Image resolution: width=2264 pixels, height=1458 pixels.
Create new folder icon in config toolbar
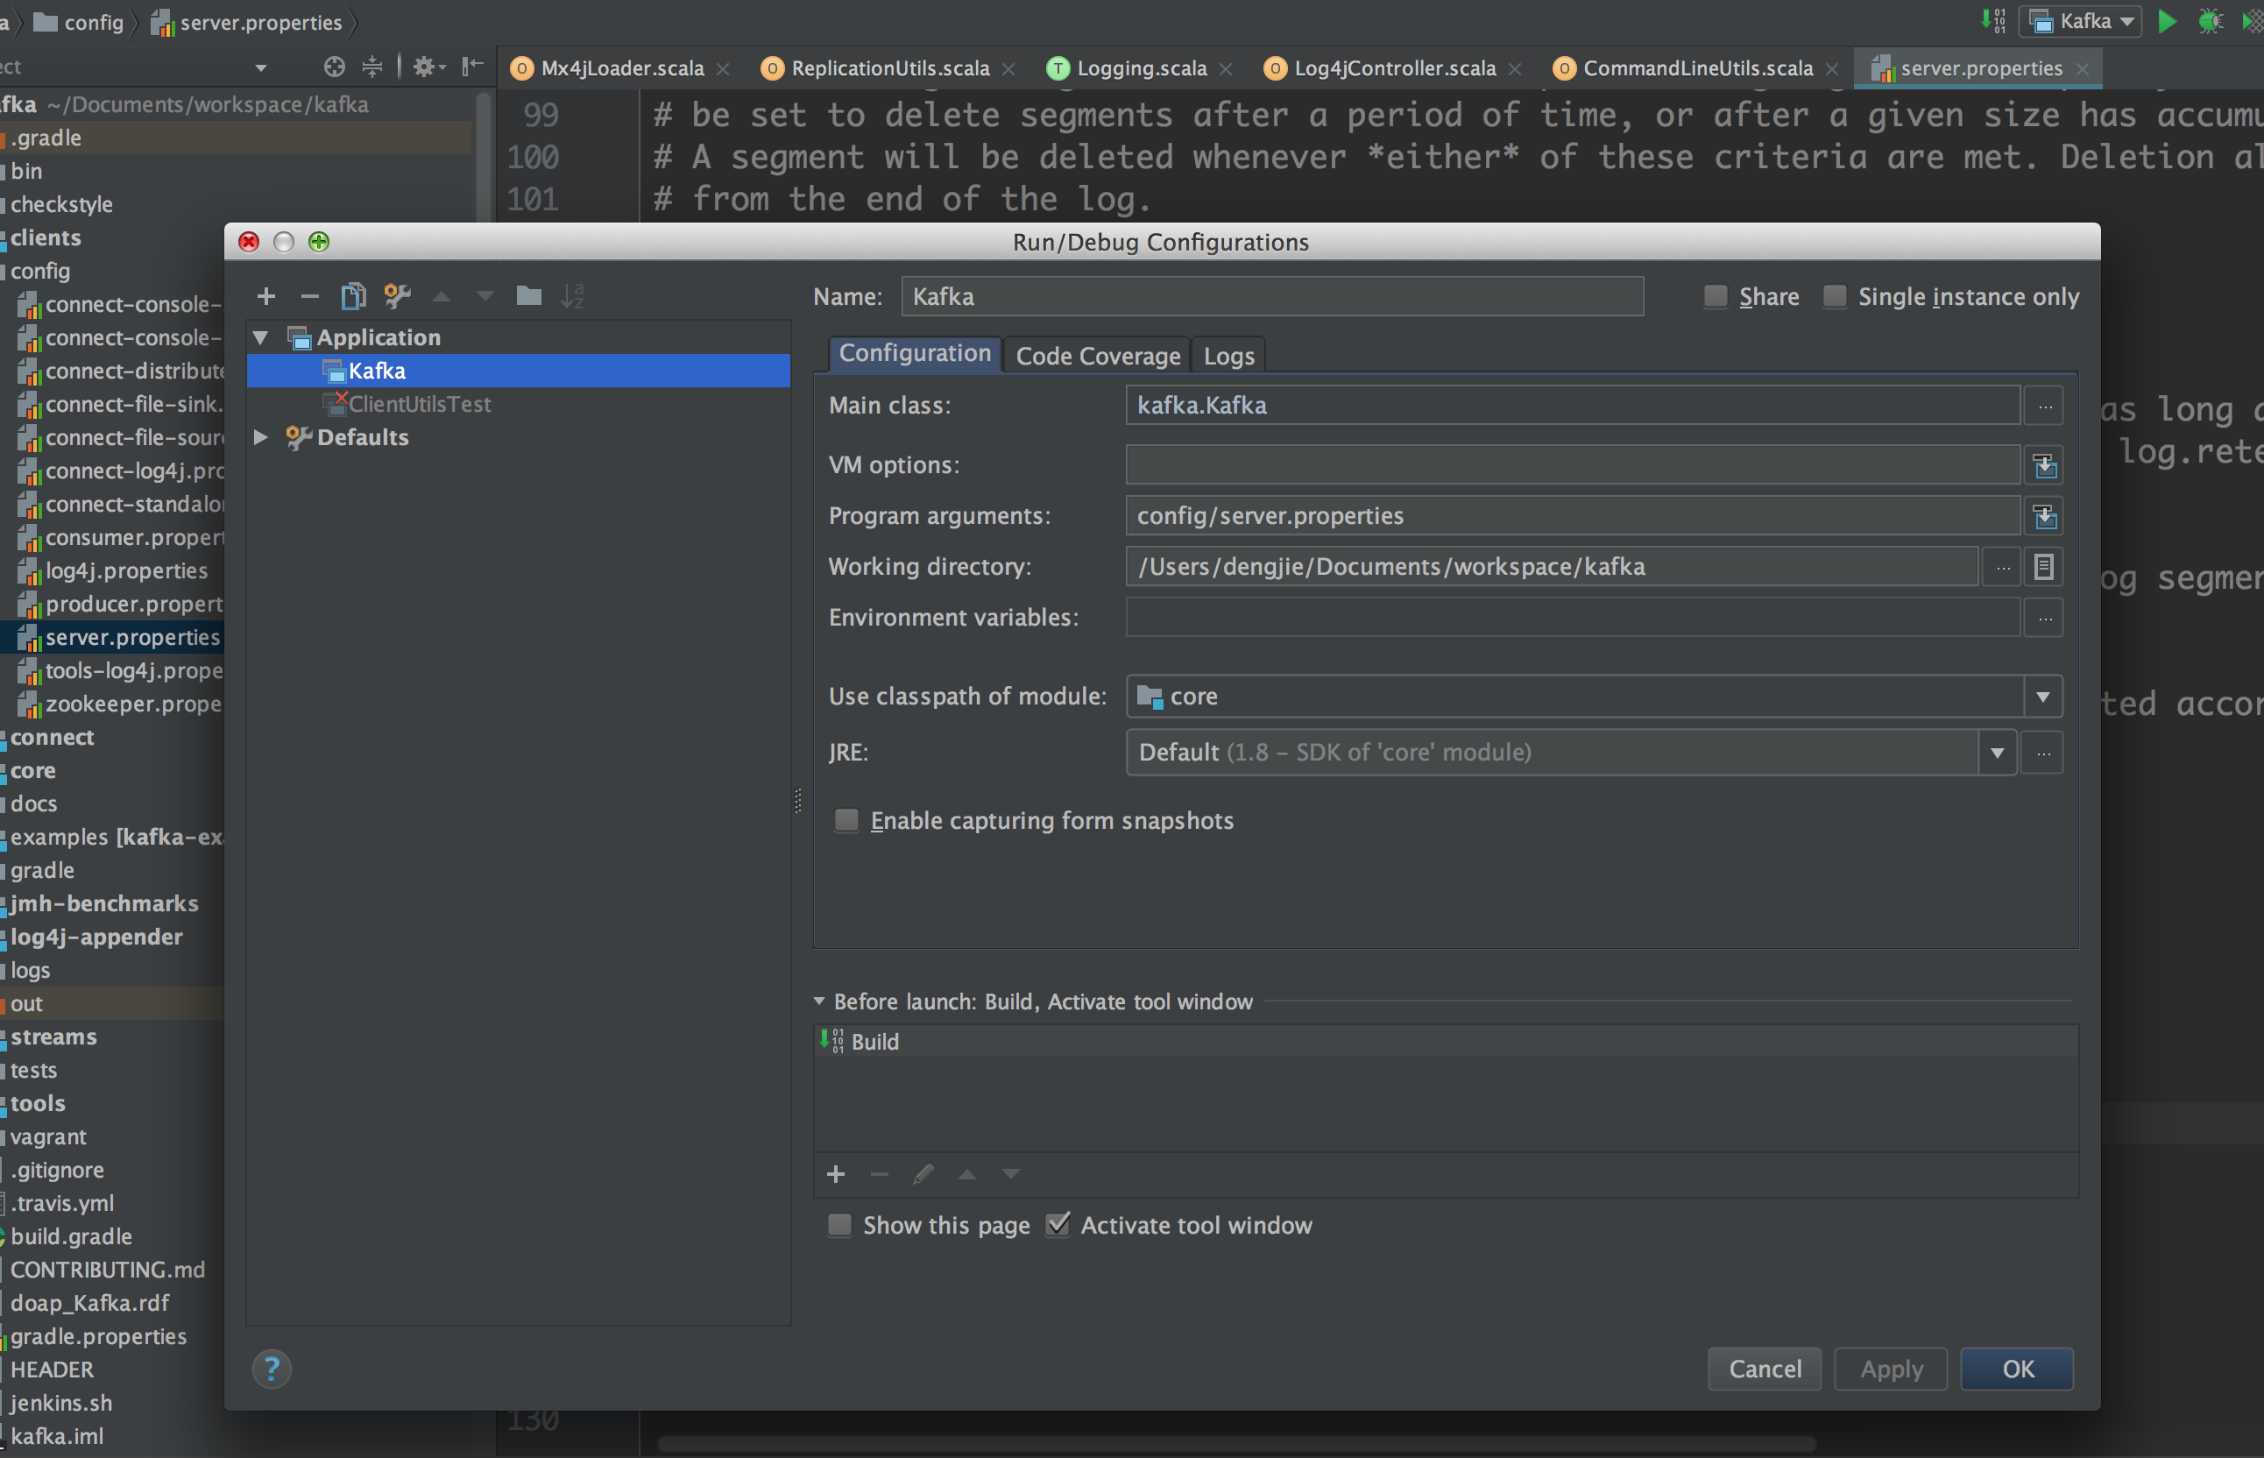[x=529, y=296]
